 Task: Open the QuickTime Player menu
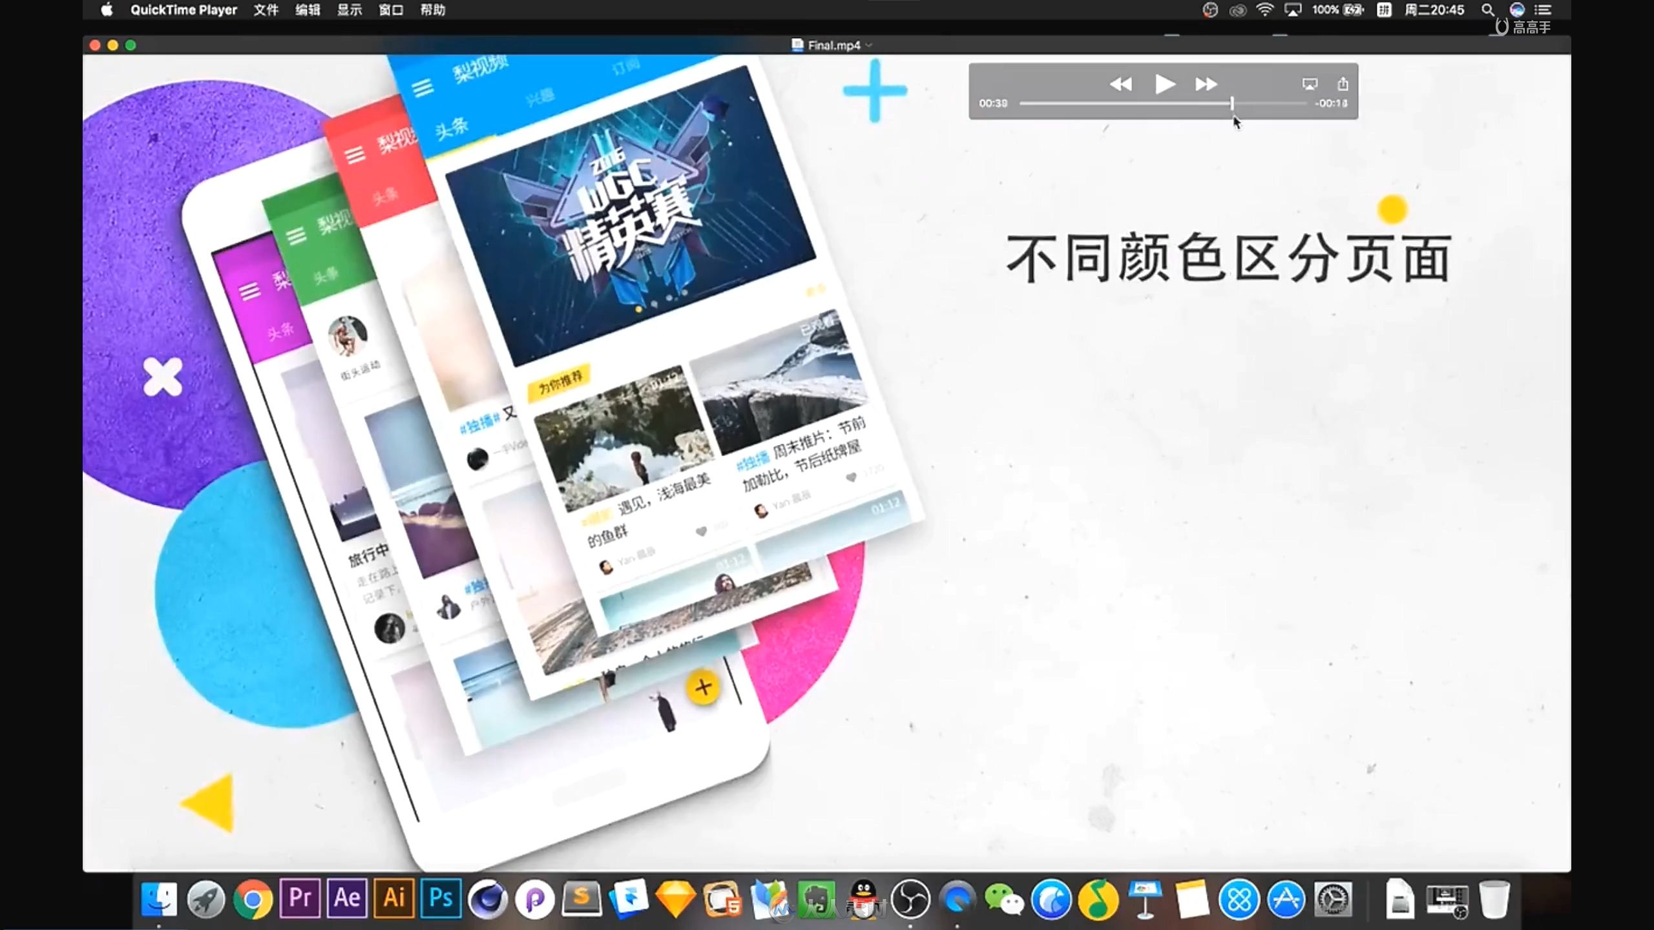click(x=183, y=10)
